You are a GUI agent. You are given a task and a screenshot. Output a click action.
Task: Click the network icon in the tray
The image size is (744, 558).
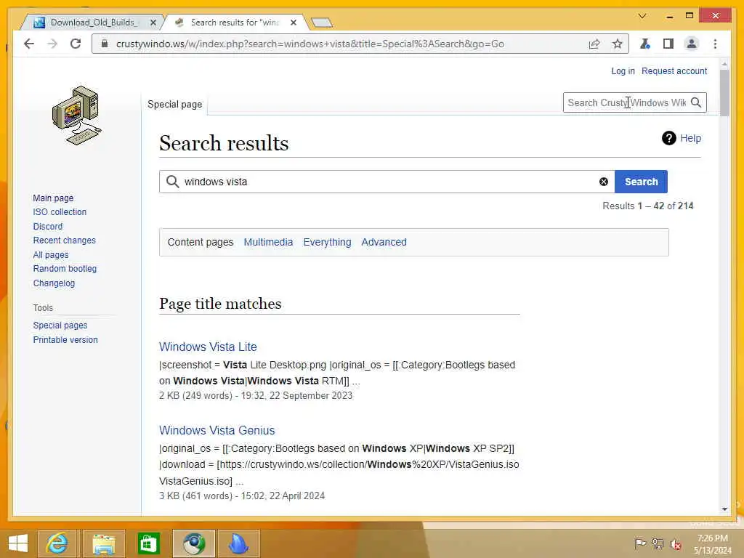[x=658, y=543]
